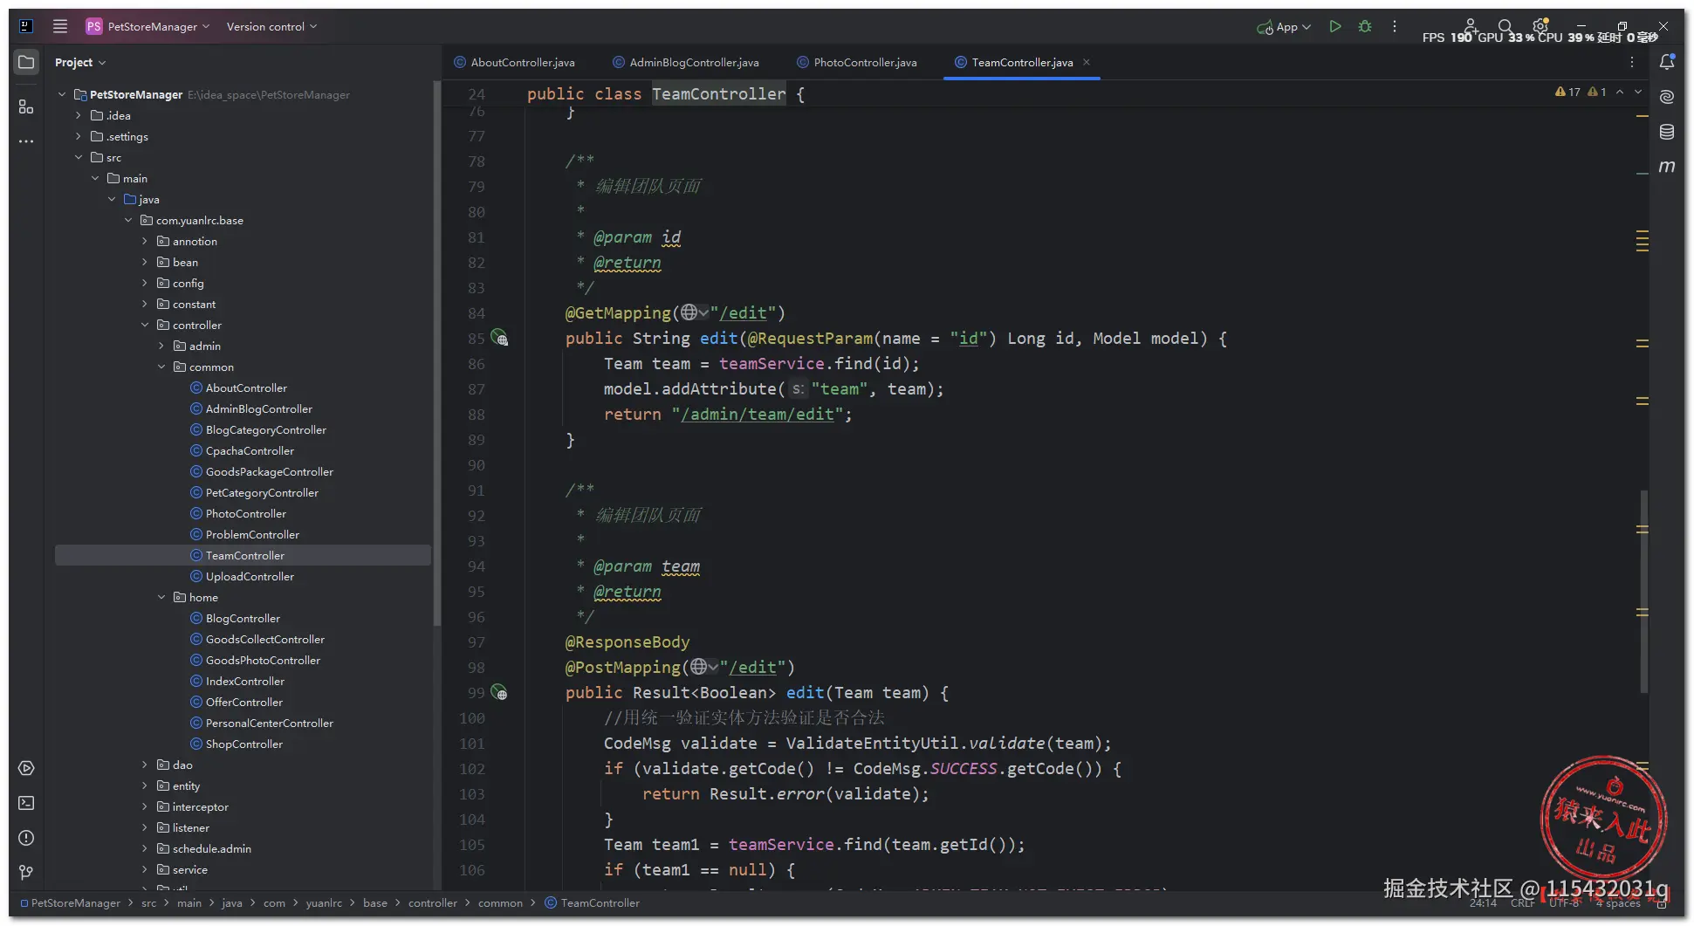This screenshot has height=926, width=1694.
Task: Select PhotoController in project tree
Action: pos(245,513)
